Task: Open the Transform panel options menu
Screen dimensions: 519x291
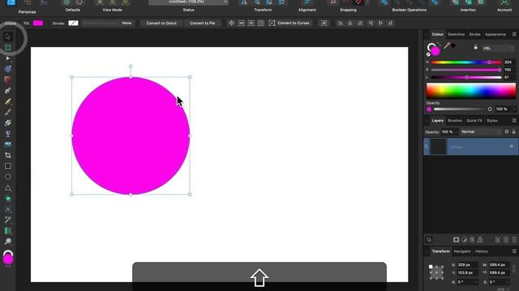Action: pyautogui.click(x=514, y=251)
